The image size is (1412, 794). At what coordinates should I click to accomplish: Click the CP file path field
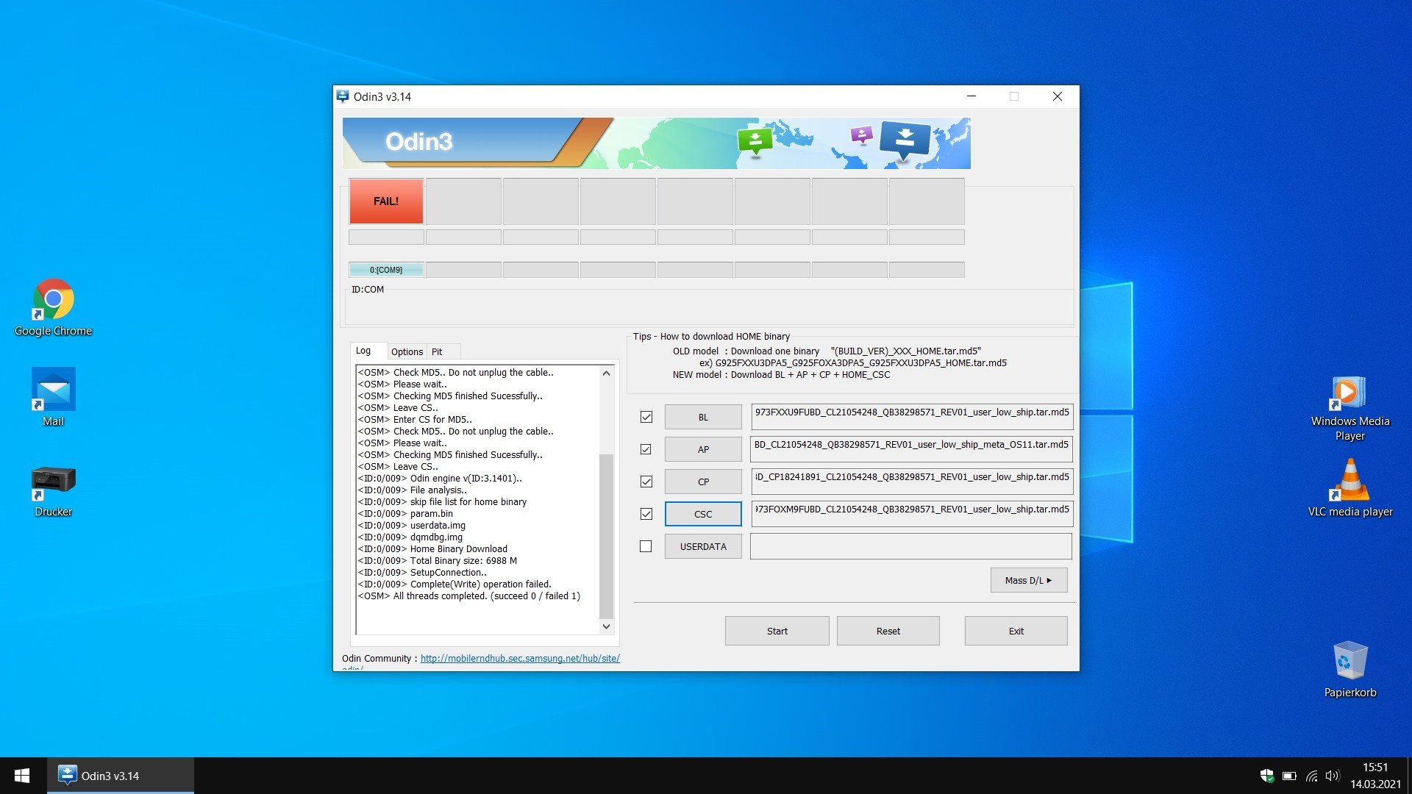point(911,481)
